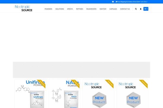Open the Mushrooms menu
The height and width of the screenshot is (108, 163).
91,9
